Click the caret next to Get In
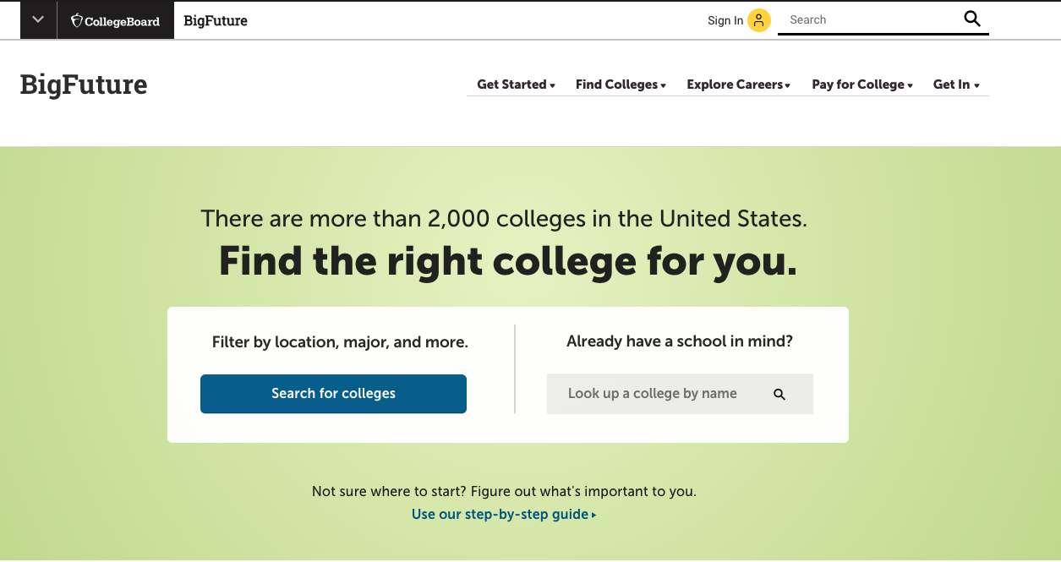This screenshot has width=1061, height=562. coord(976,85)
